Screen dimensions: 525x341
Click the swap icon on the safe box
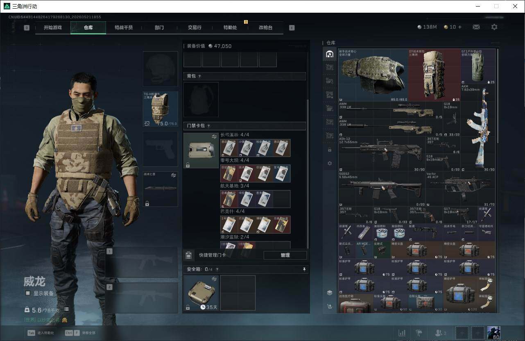pos(214,279)
